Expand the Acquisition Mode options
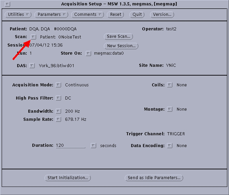The height and width of the screenshot is (195, 229). click(58, 85)
